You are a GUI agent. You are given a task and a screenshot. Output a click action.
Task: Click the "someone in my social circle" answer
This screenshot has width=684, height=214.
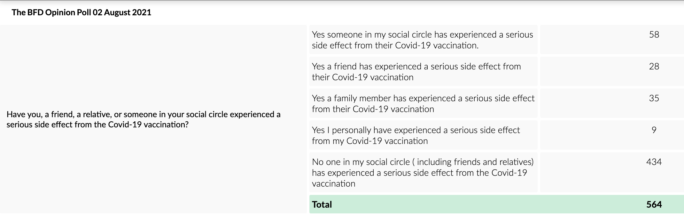click(422, 40)
